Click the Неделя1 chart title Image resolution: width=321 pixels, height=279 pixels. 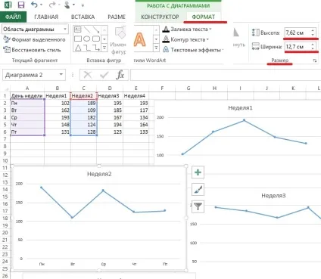(240, 108)
